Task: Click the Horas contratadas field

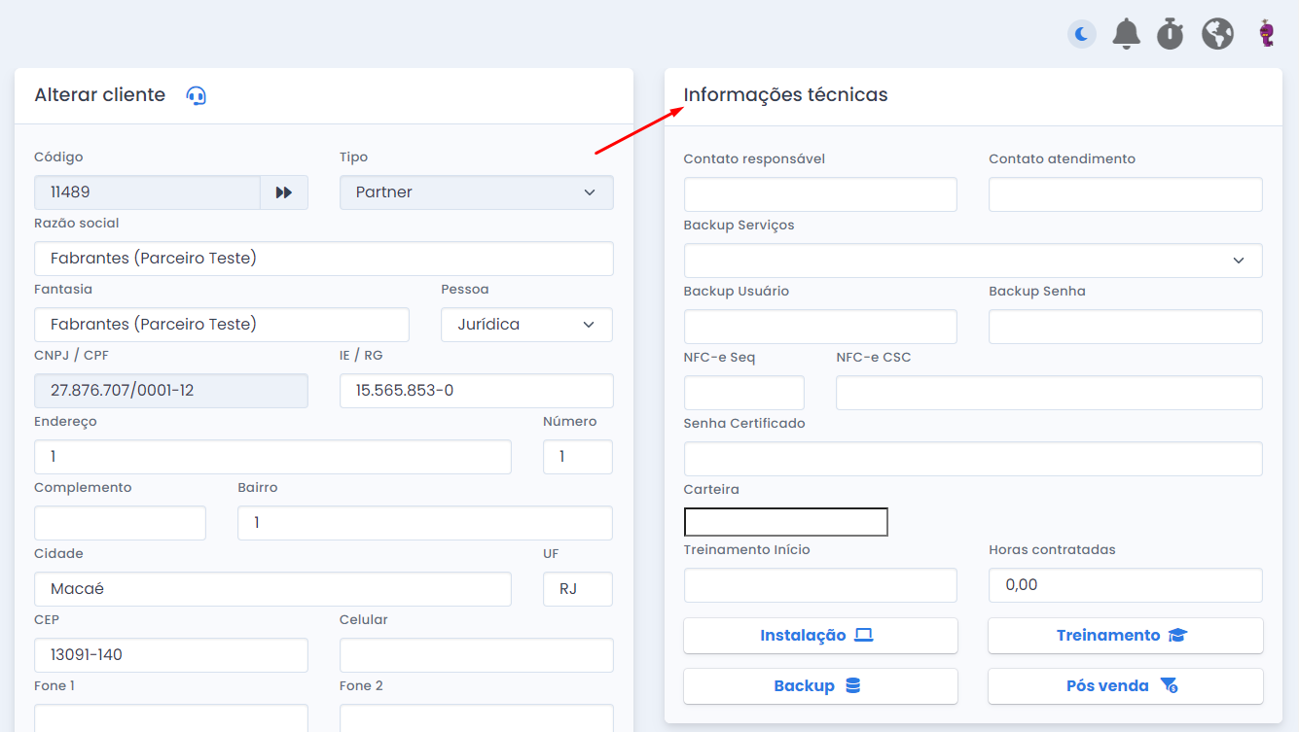Action: pyautogui.click(x=1125, y=585)
